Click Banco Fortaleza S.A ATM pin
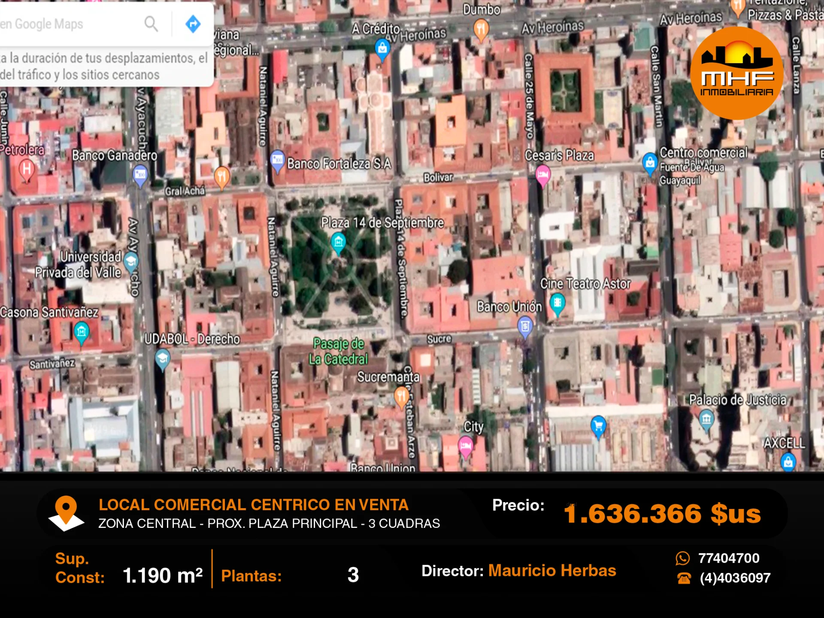The image size is (824, 618). pyautogui.click(x=277, y=161)
